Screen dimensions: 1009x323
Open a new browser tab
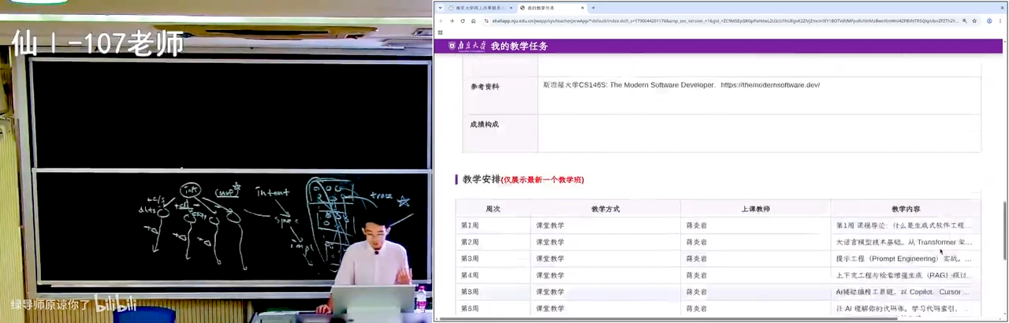coord(593,7)
